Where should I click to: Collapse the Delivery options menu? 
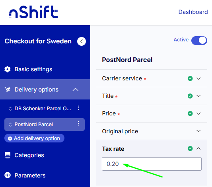tap(76, 90)
